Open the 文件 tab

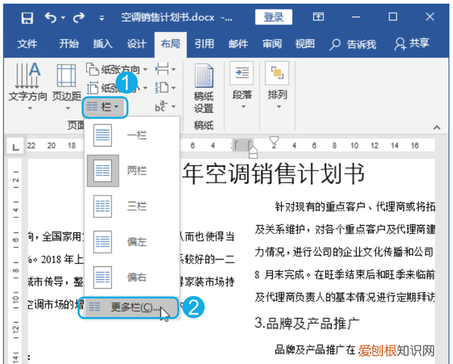coord(27,44)
